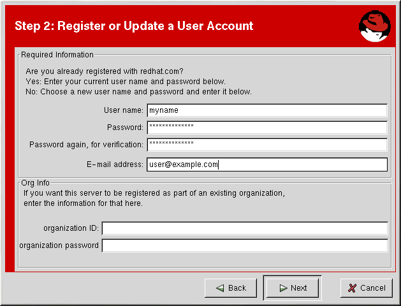Click the "organization ID:" label
This screenshot has height=306, width=401.
pyautogui.click(x=71, y=228)
